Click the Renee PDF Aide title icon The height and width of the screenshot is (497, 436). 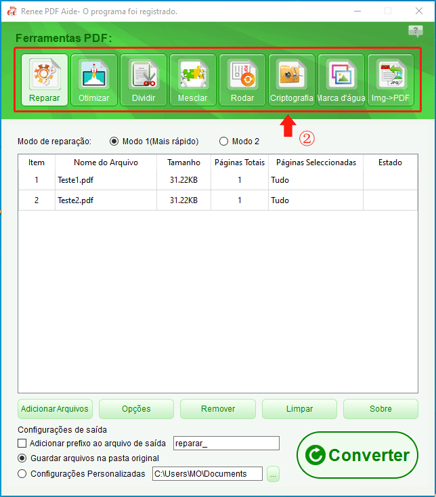[12, 12]
